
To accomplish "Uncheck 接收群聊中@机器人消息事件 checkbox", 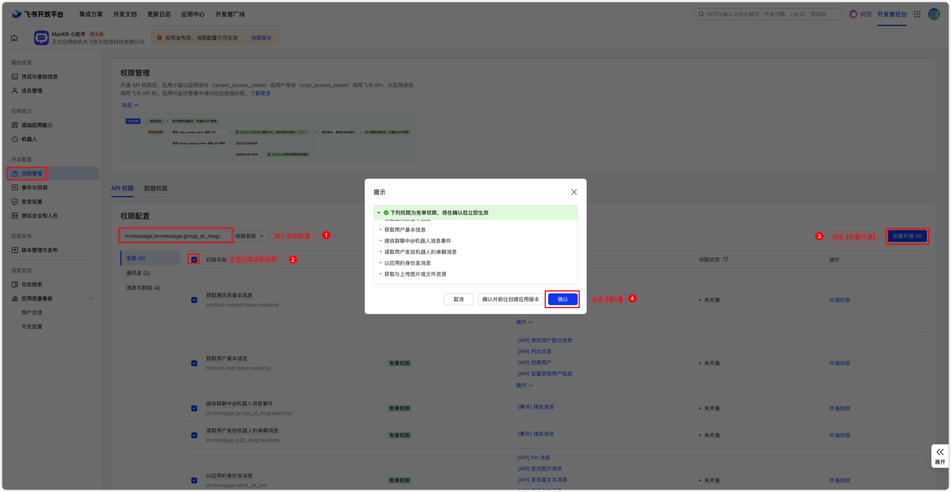I will click(194, 408).
